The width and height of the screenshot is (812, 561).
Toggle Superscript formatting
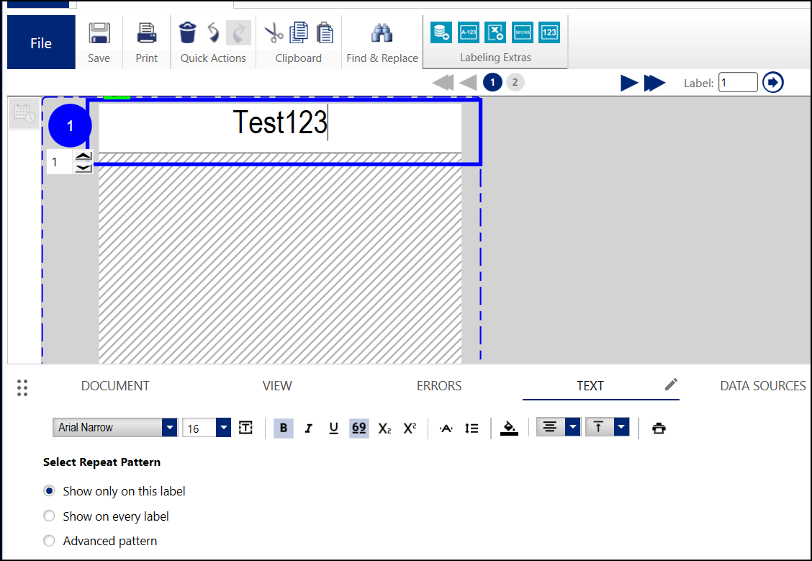point(410,428)
